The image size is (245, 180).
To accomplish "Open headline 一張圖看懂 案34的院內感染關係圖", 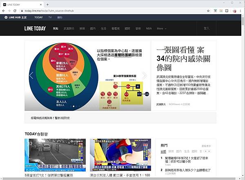I will (183, 59).
